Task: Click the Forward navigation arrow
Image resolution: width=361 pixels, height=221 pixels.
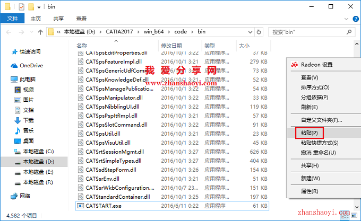Action: (21, 32)
